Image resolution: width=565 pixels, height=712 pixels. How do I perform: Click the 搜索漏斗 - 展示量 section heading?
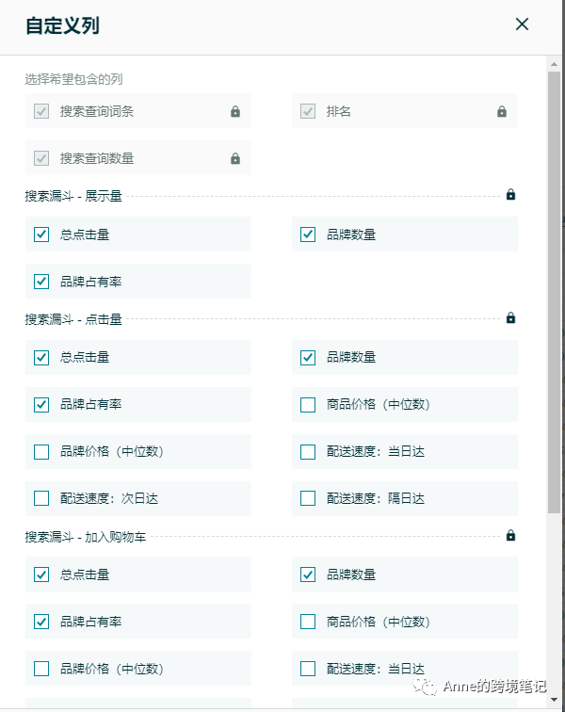(x=73, y=196)
